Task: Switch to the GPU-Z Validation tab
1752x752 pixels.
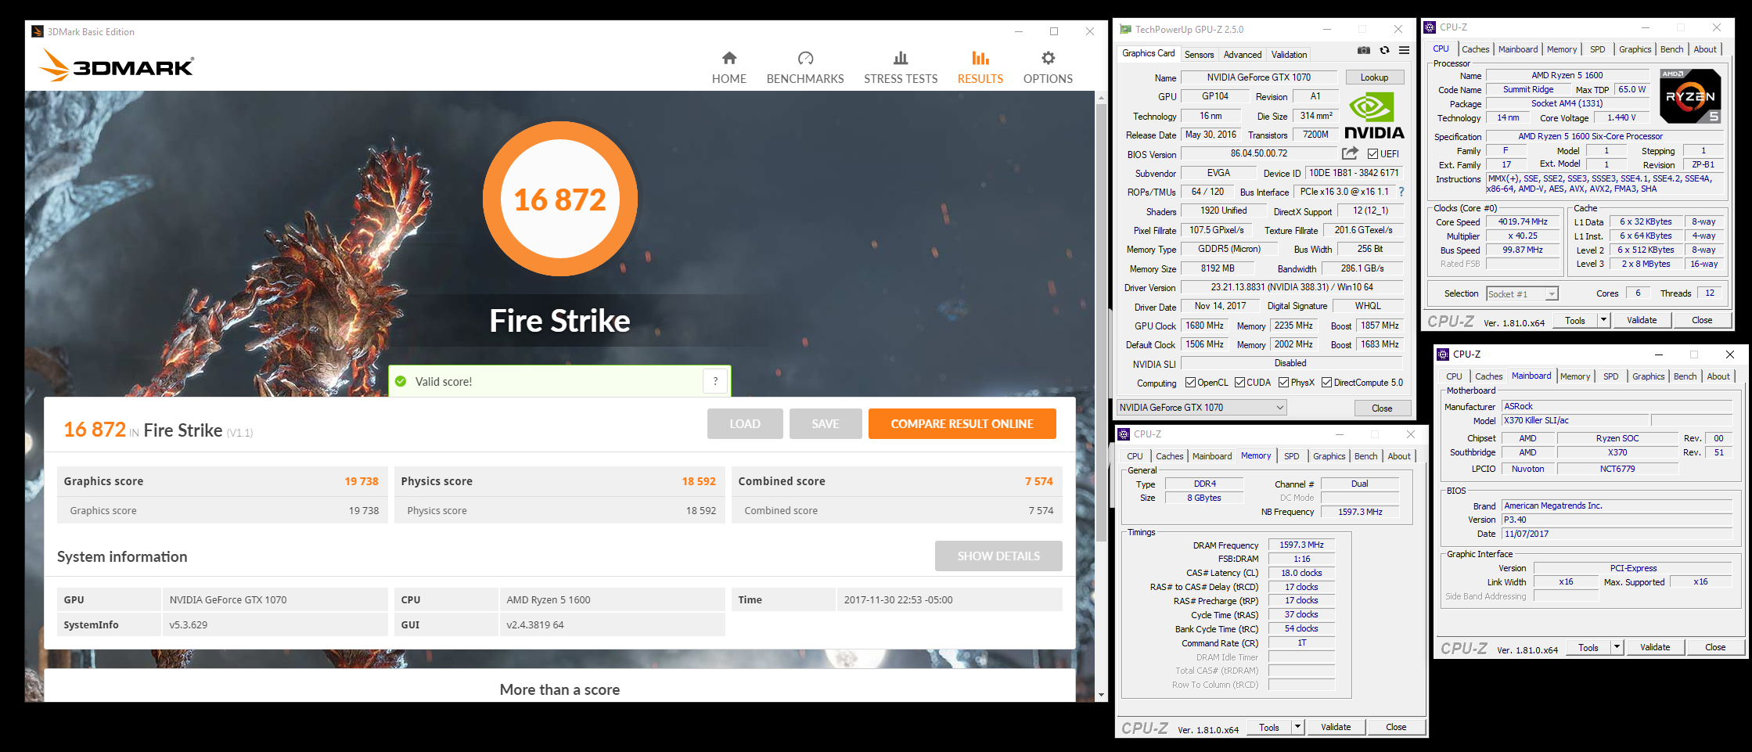Action: [1289, 55]
